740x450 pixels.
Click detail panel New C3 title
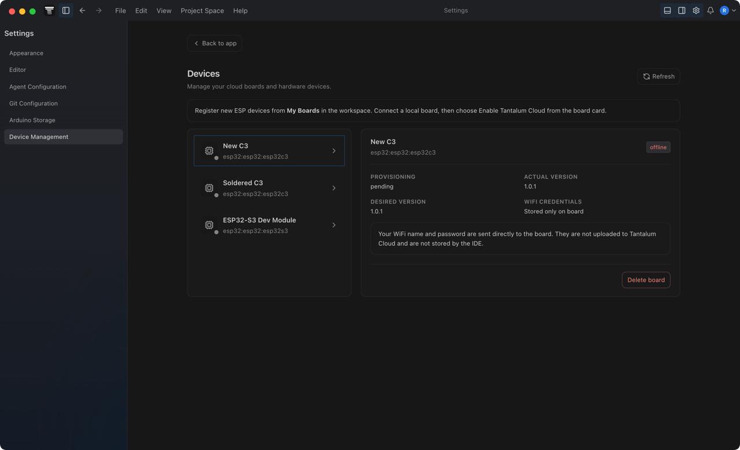pyautogui.click(x=383, y=142)
